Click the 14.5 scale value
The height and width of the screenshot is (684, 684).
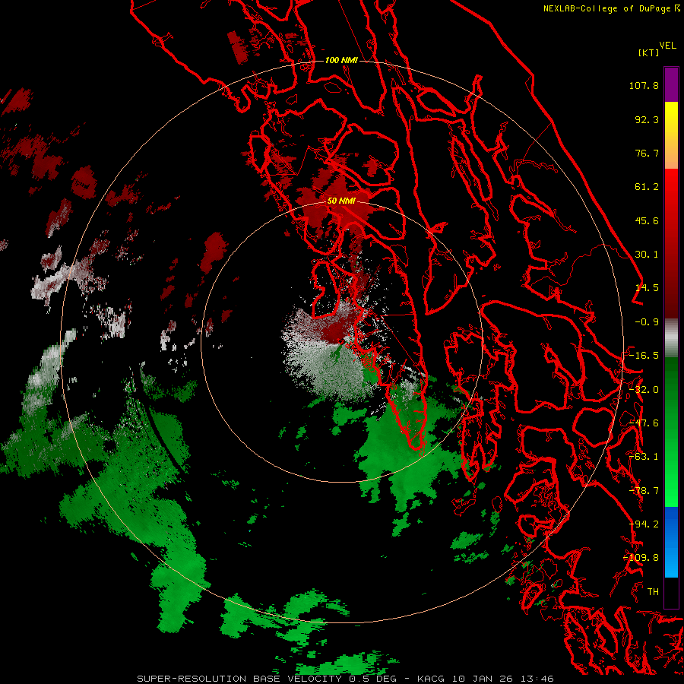click(647, 288)
